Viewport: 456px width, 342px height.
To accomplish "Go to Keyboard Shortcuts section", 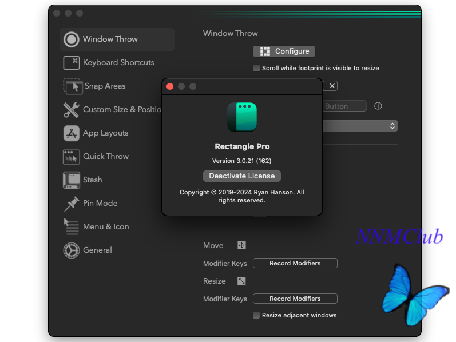I will (x=118, y=63).
